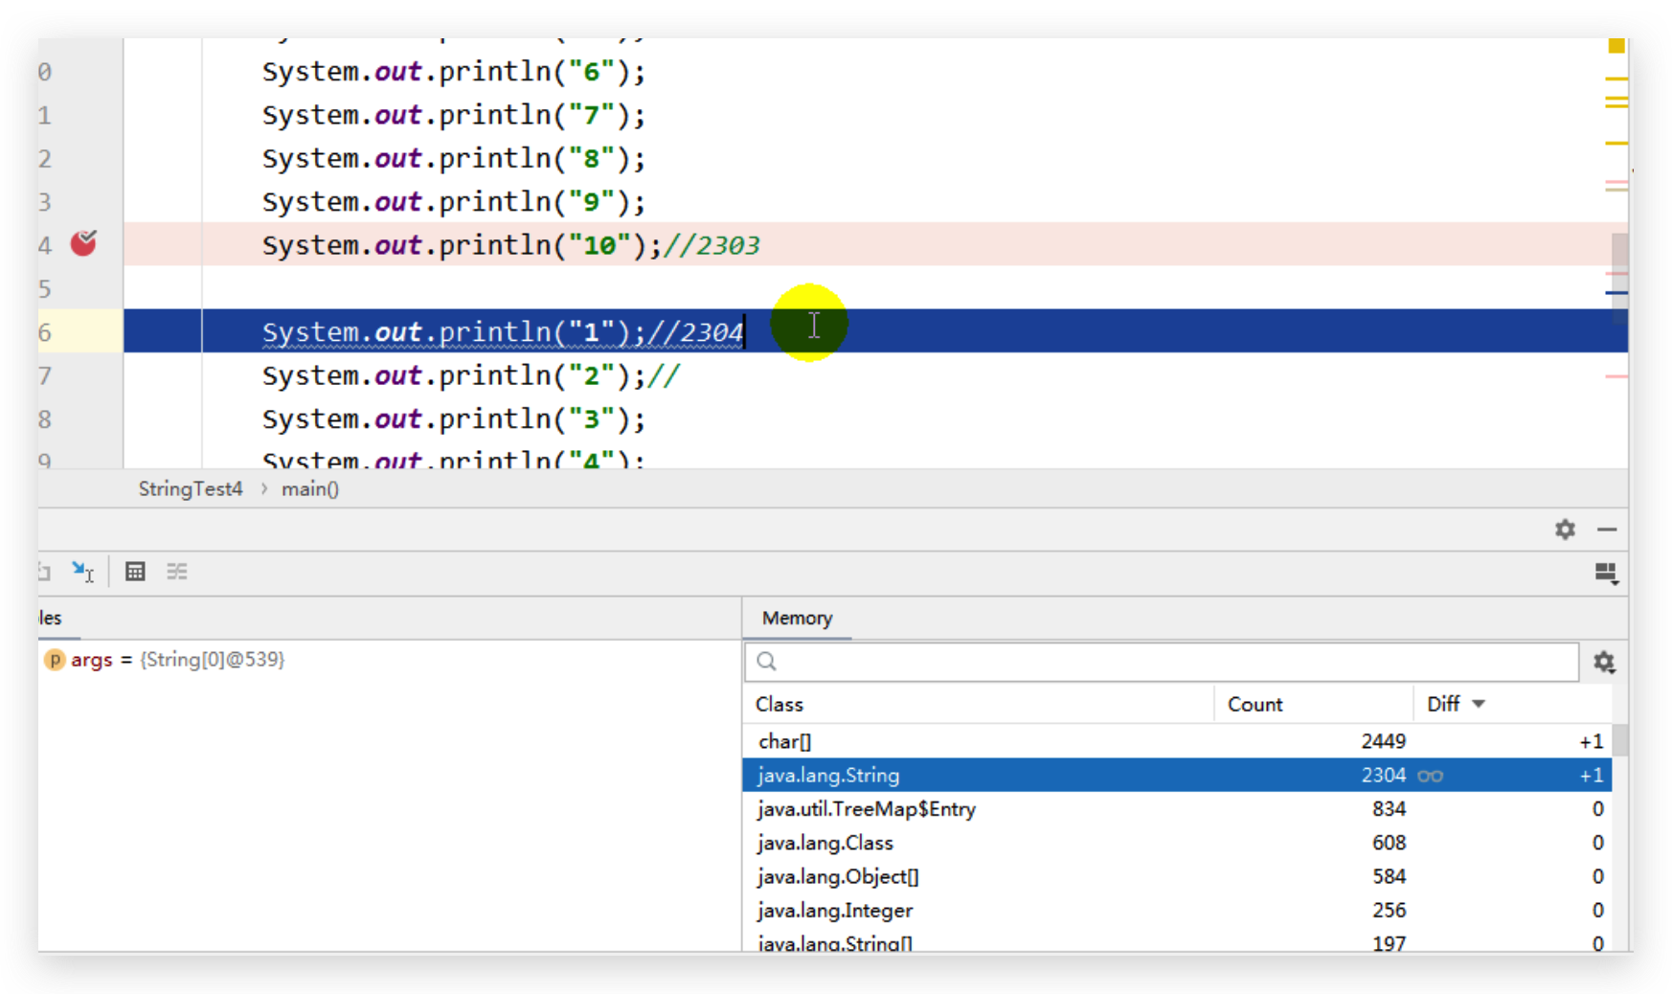Switch to the Memory tab
The image size is (1672, 994).
pos(797,618)
